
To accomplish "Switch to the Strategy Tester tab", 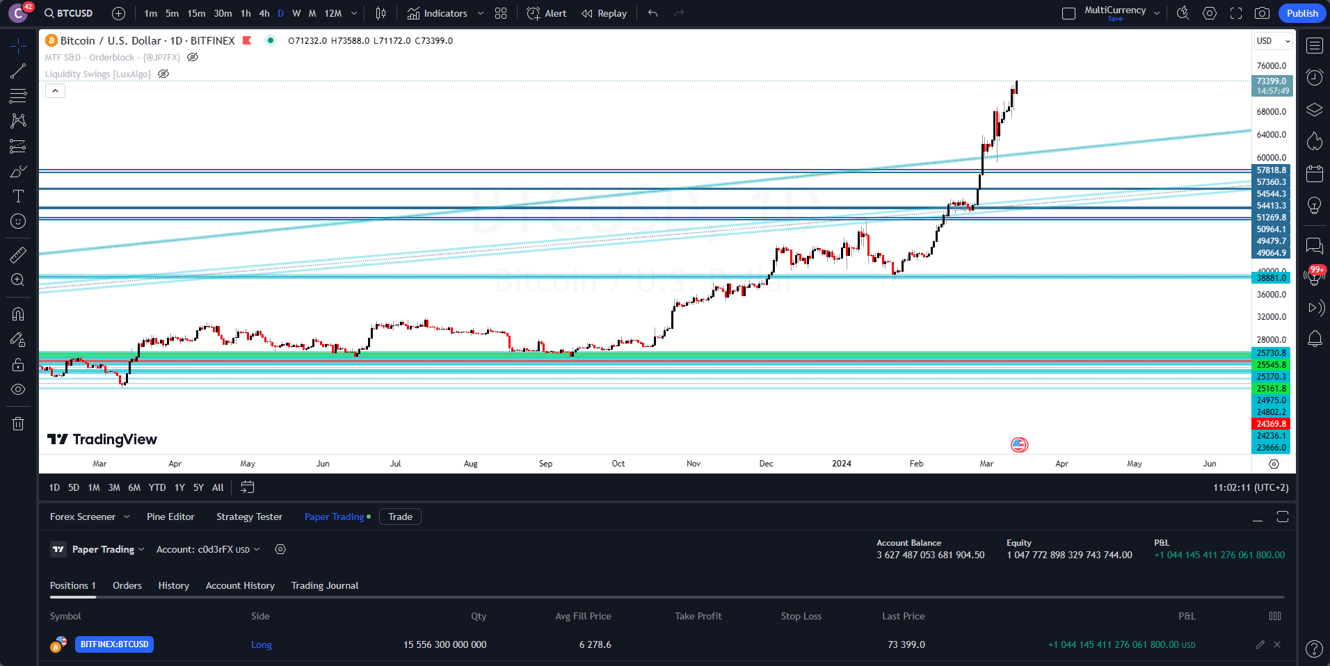I will point(249,517).
